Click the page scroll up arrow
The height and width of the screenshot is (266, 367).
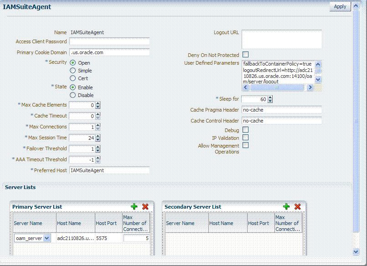356,5
